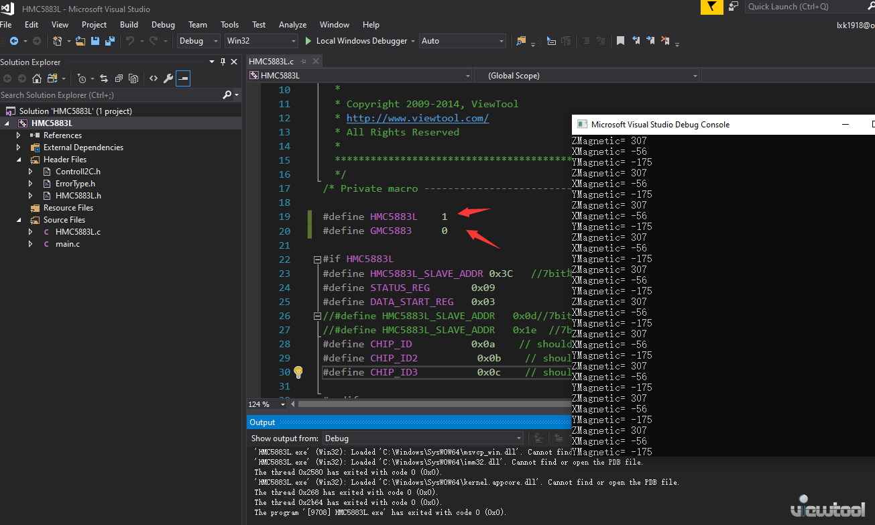Image resolution: width=875 pixels, height=525 pixels.
Task: Click the Switch Views icon in Solution Explorer
Action: (x=52, y=78)
